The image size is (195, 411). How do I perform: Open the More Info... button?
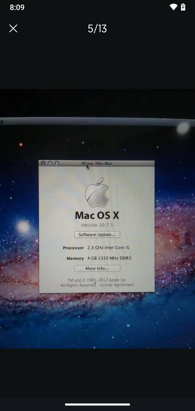[97, 268]
